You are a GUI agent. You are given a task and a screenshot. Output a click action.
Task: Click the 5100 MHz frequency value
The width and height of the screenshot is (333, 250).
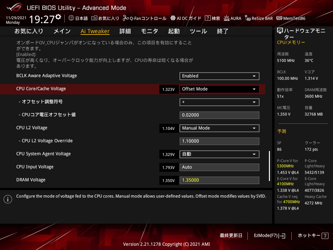click(x=286, y=61)
